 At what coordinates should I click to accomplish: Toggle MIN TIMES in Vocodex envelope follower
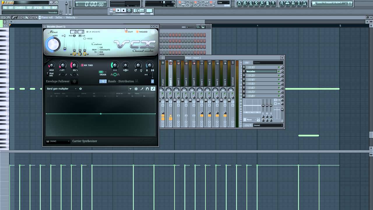pos(87,65)
